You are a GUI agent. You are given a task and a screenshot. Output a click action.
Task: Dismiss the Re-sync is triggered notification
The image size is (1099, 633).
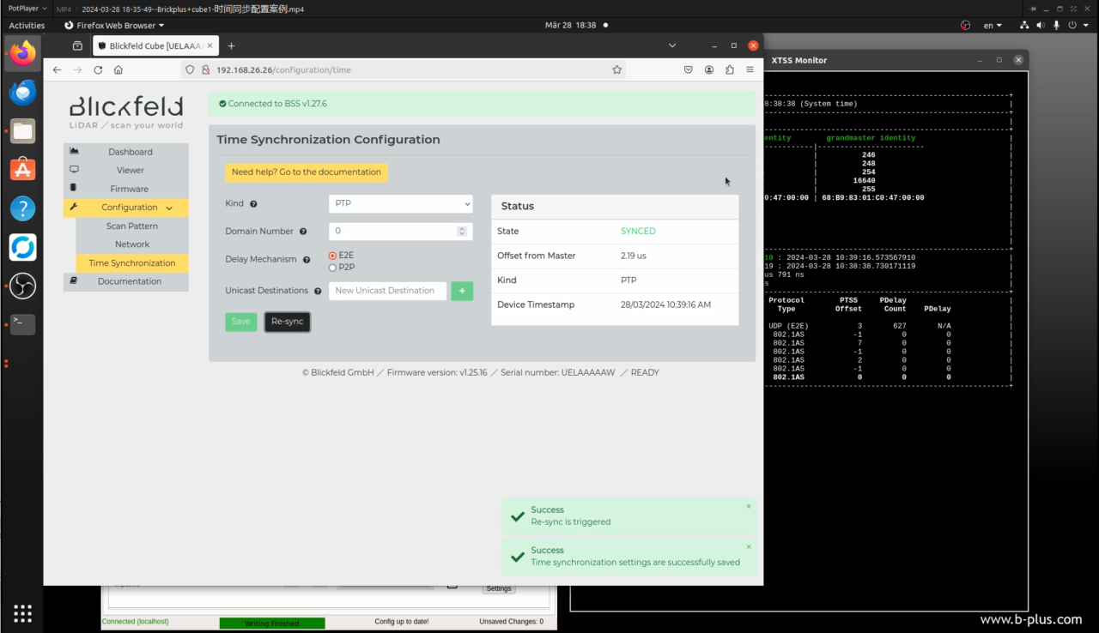pos(749,506)
